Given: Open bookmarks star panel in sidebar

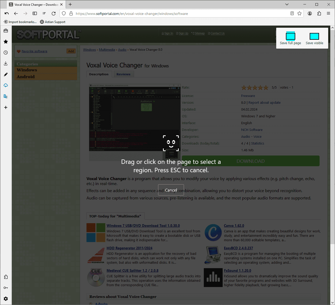Looking at the screenshot, I should click(6, 42).
